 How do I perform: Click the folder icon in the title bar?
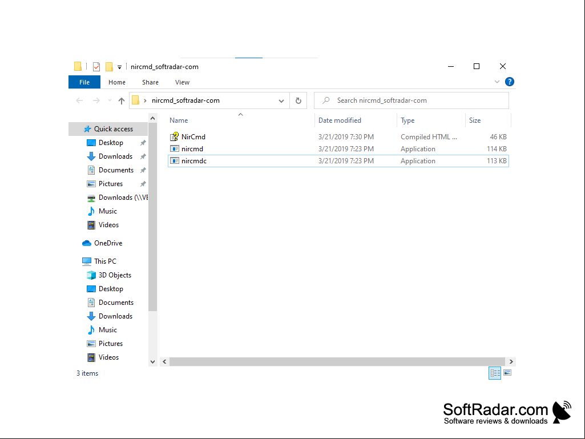(78, 66)
